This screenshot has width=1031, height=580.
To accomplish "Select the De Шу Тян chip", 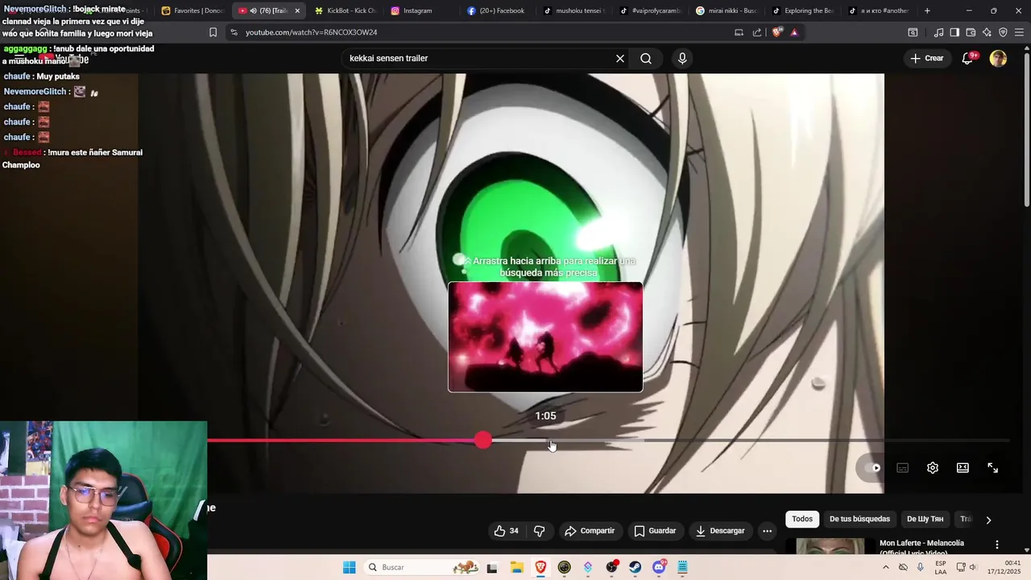I will (x=925, y=520).
